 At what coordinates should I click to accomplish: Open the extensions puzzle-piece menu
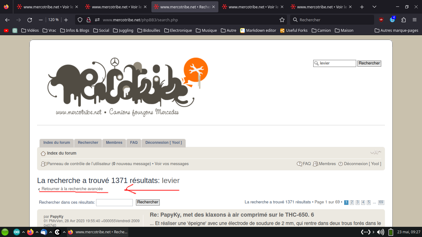[x=403, y=20]
